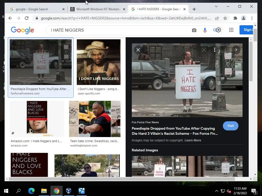Open the Fox Force Five News source link
This screenshot has width=262, height=196.
[x=145, y=122]
